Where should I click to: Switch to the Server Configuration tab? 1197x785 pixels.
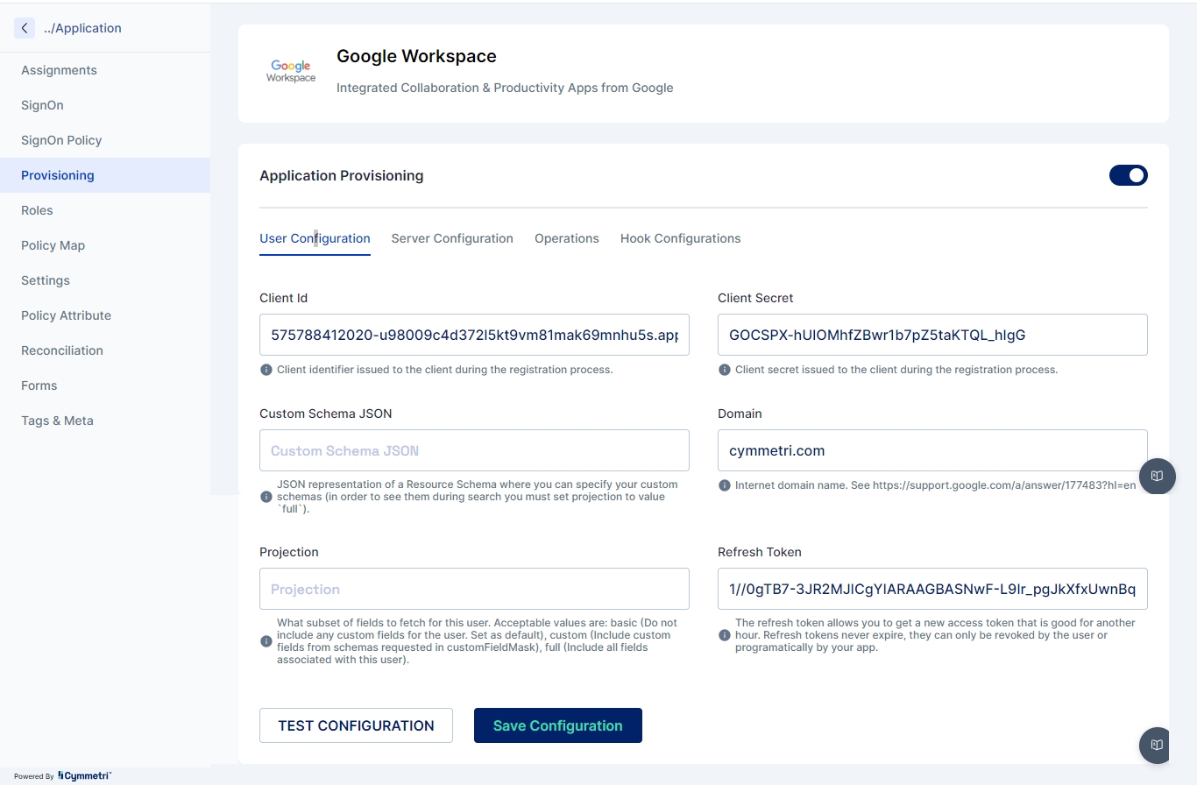(x=452, y=238)
